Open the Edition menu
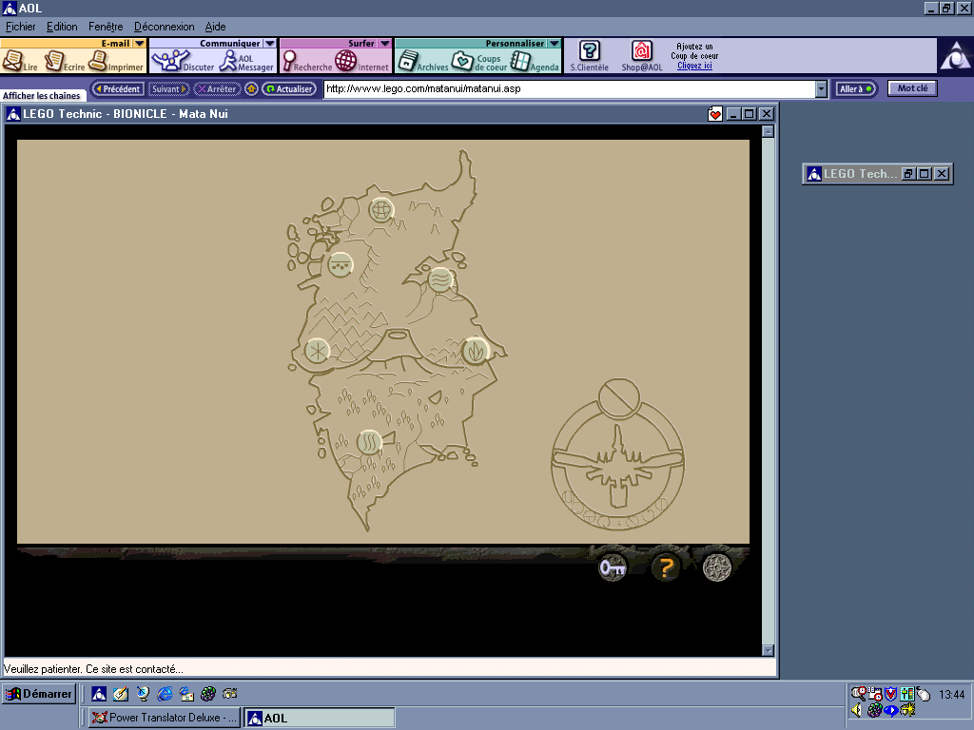The width and height of the screenshot is (974, 730). [62, 27]
